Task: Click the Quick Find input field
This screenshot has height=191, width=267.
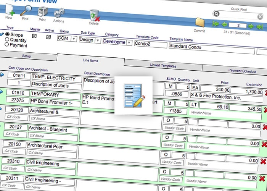Action: pyautogui.click(x=238, y=15)
